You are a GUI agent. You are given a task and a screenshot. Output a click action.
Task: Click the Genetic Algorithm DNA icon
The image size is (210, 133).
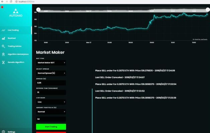pos(3,62)
